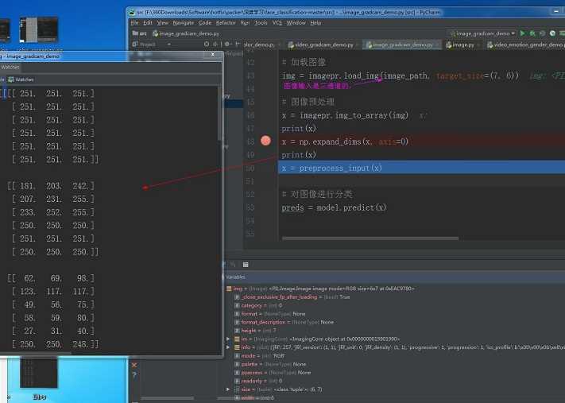This screenshot has height=403, width=565.
Task: Open the File menu
Action: click(x=134, y=23)
